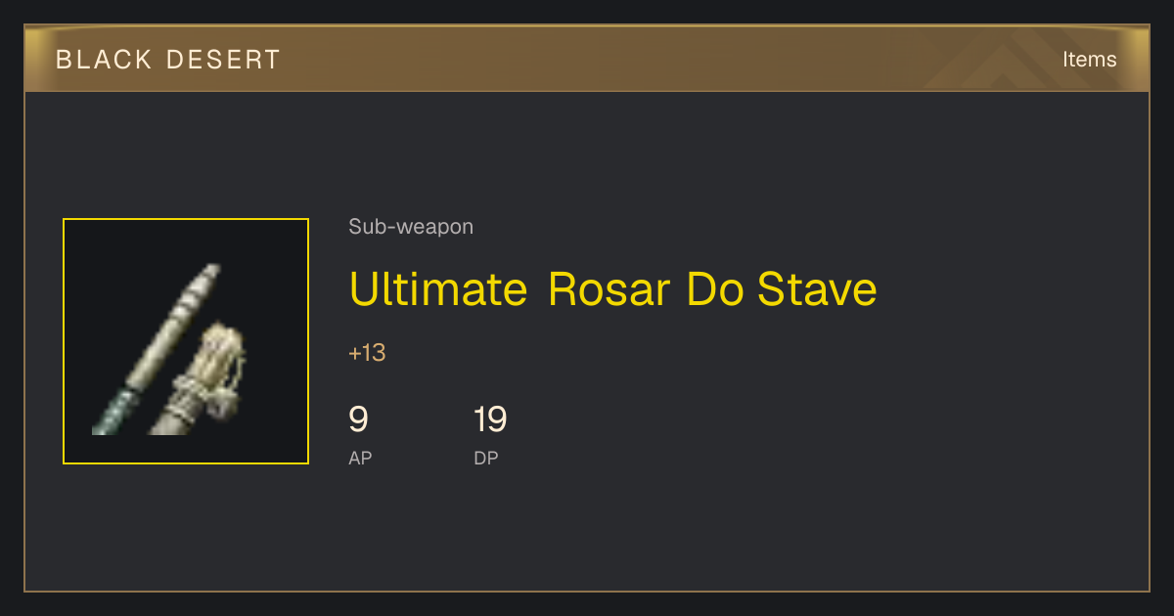Viewport: 1174px width, 616px height.
Task: Click the word Ultimate in the item name
Action: point(438,289)
